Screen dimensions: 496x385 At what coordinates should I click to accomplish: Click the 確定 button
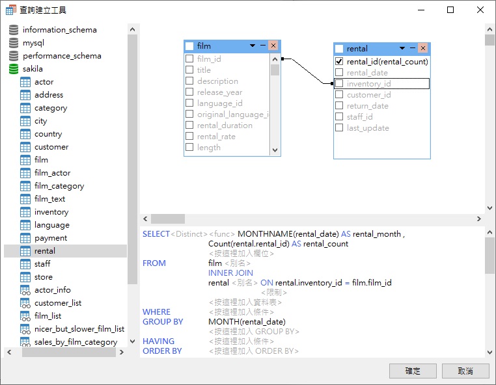pos(413,371)
